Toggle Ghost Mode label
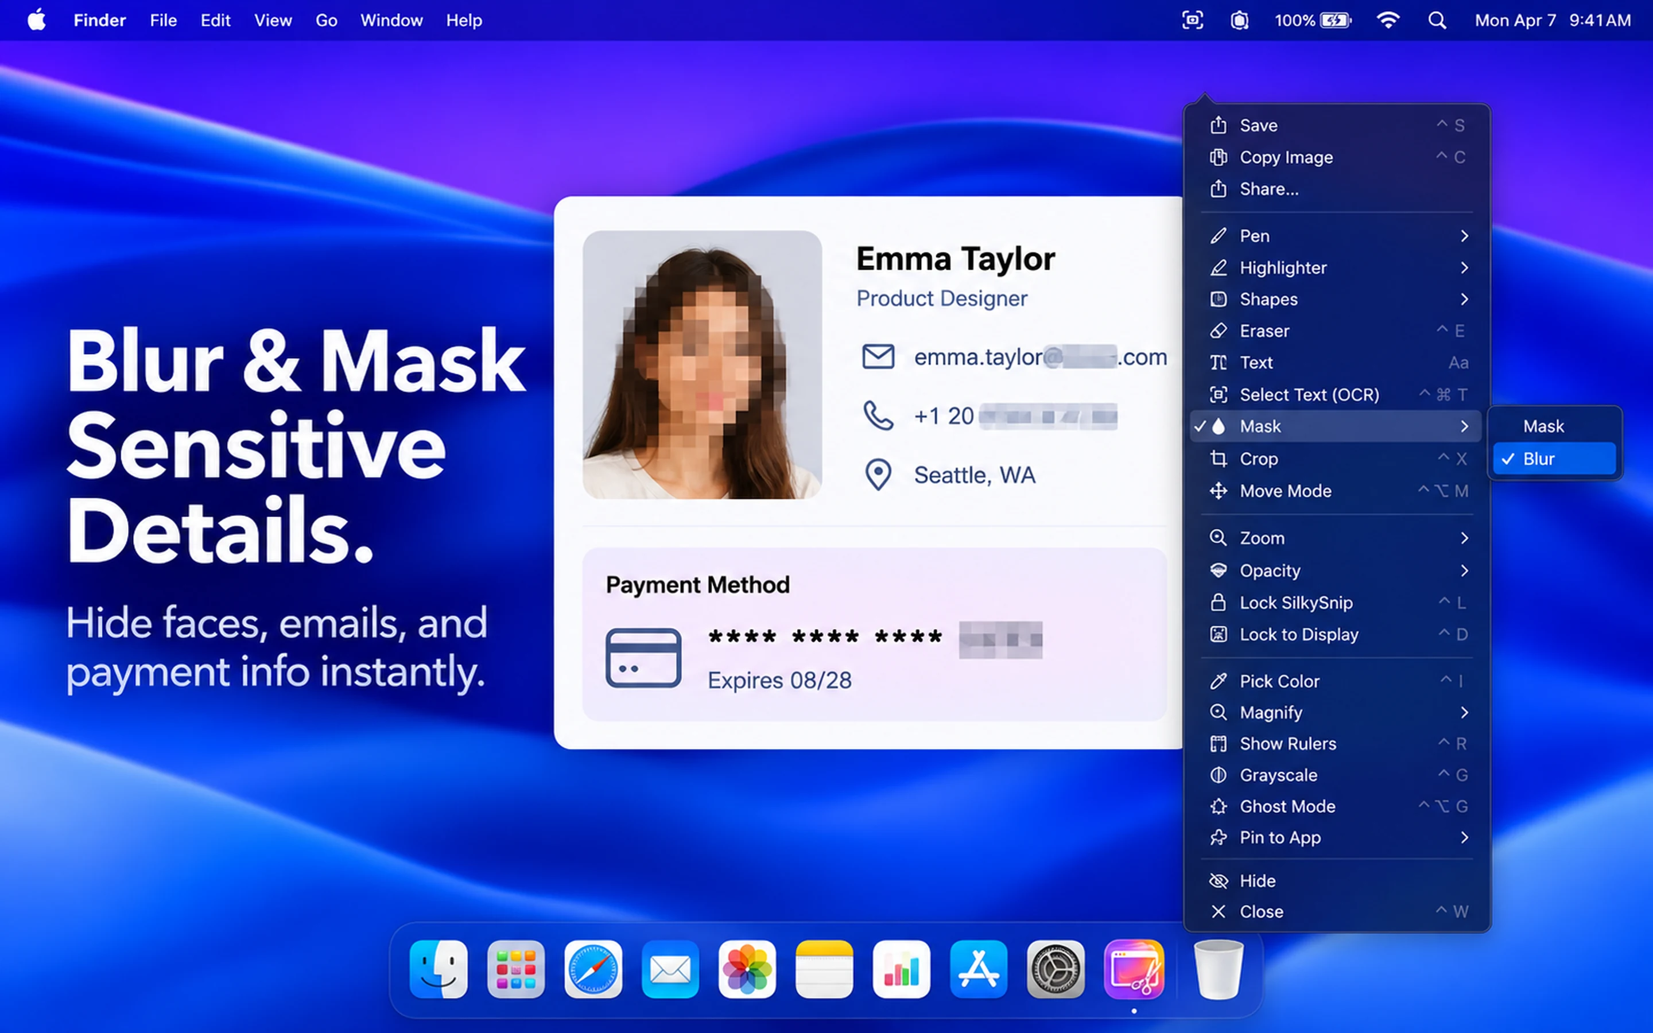This screenshot has height=1033, width=1653. click(1287, 806)
